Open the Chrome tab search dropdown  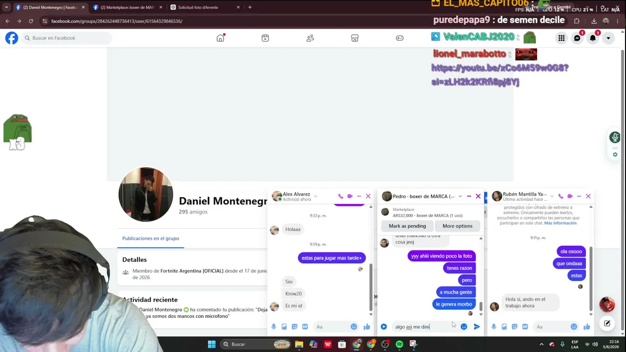click(6, 7)
